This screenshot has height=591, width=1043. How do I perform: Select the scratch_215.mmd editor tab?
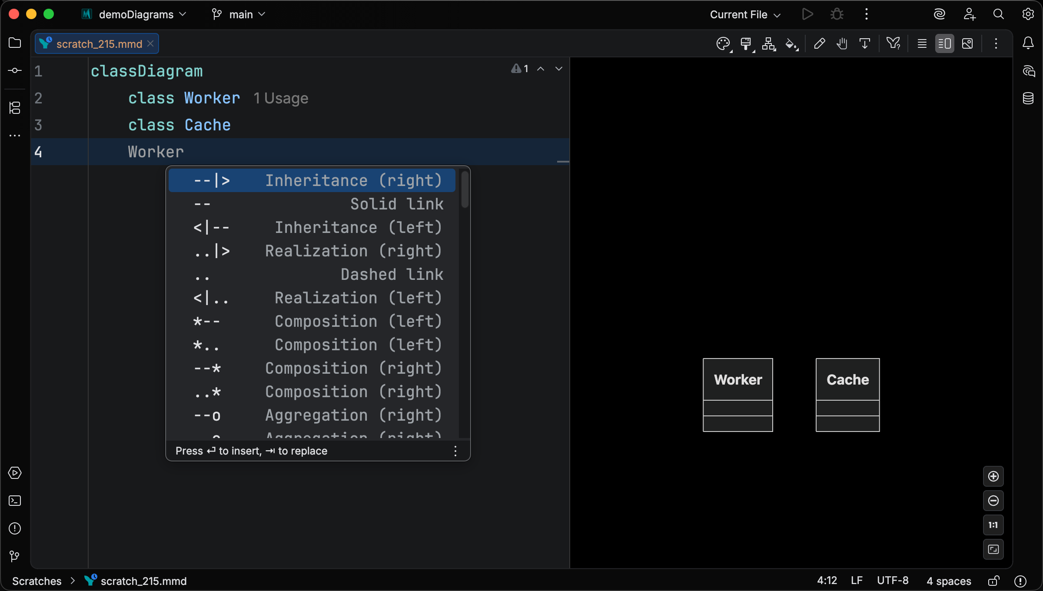click(x=96, y=44)
